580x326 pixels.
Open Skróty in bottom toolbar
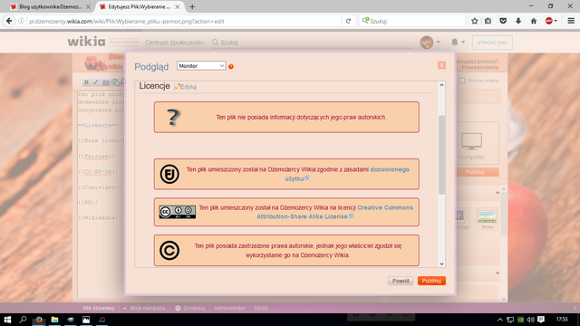[x=261, y=308]
